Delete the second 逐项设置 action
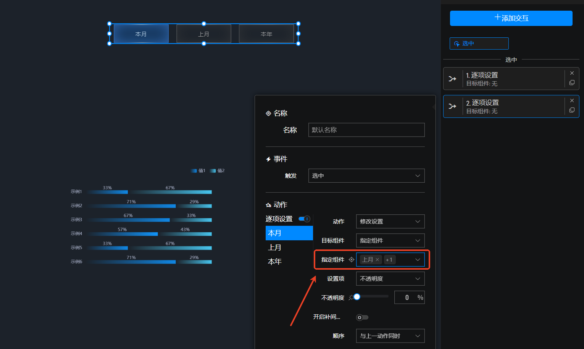 [x=572, y=101]
